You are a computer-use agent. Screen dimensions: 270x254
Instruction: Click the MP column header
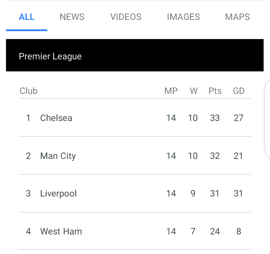171,91
